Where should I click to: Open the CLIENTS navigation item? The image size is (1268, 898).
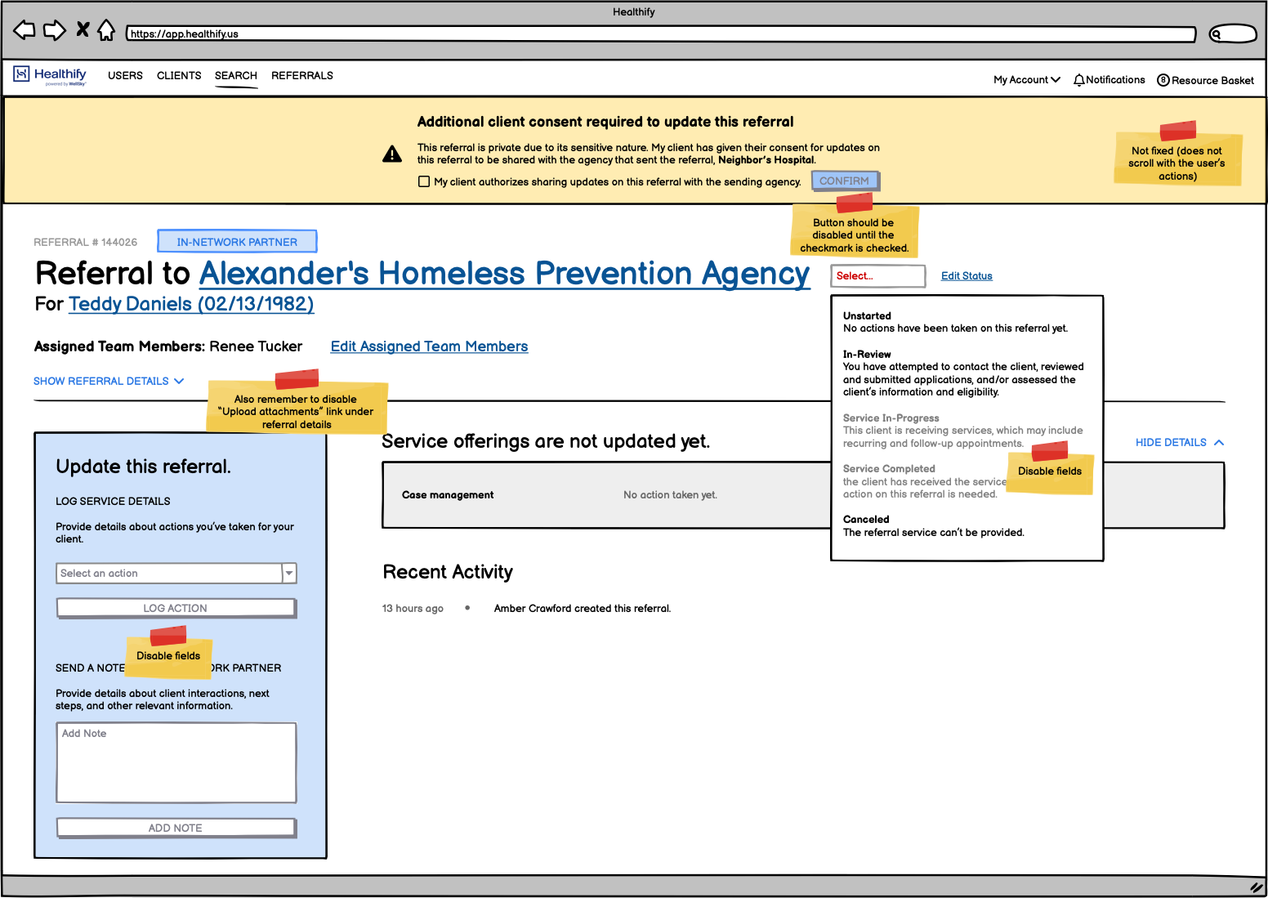[179, 75]
